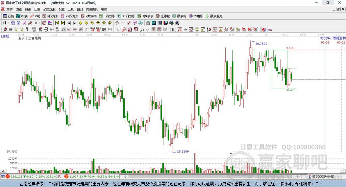Open 收300294分笔 tick panel
The image size is (346, 187).
coord(321,177)
